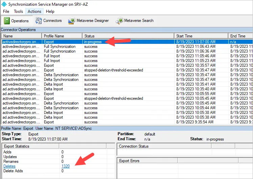Sort by the Start Time column header
The width and height of the screenshot is (253, 179).
click(201, 36)
